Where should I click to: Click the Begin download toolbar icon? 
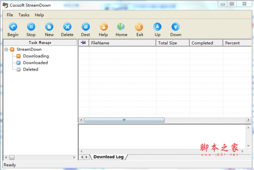coord(13,27)
